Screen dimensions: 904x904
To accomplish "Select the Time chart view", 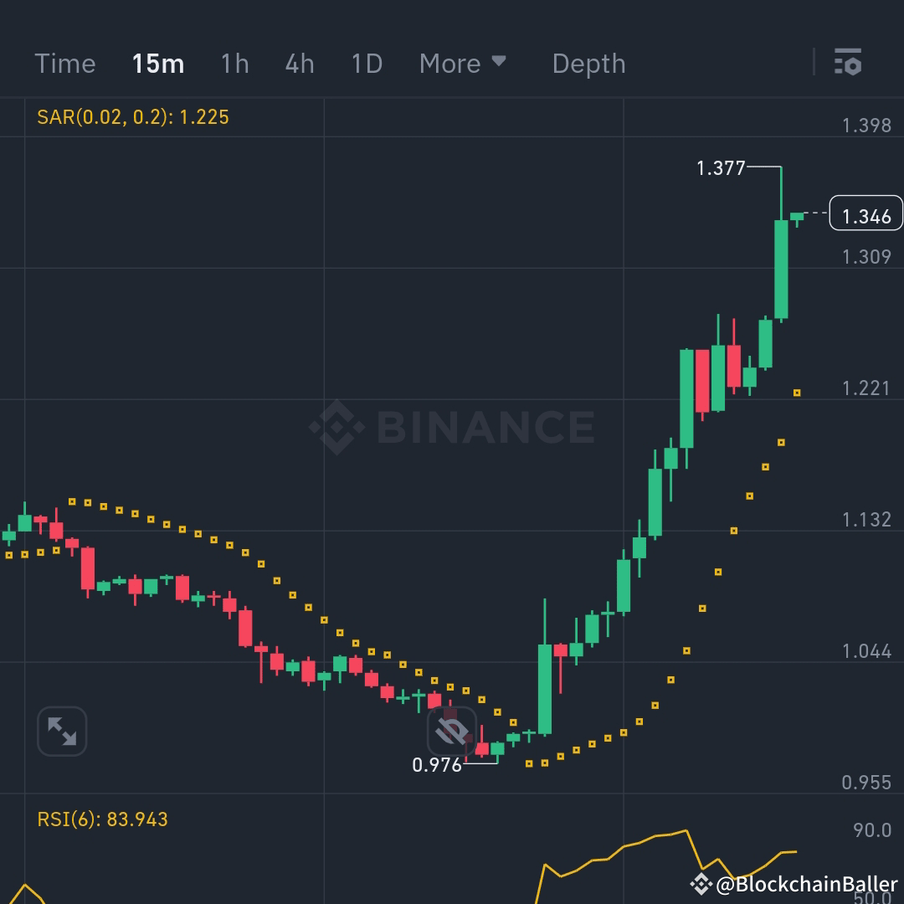I will click(x=65, y=63).
